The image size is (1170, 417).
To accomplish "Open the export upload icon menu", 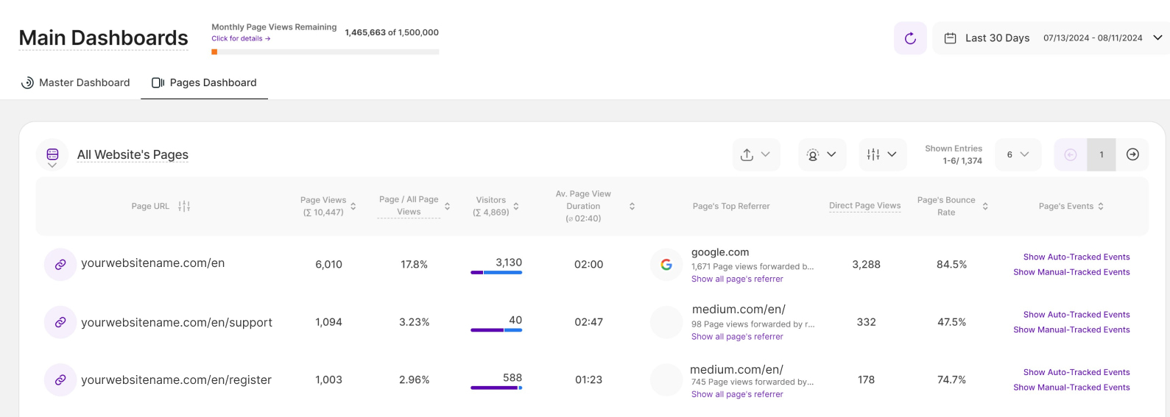I will point(755,154).
